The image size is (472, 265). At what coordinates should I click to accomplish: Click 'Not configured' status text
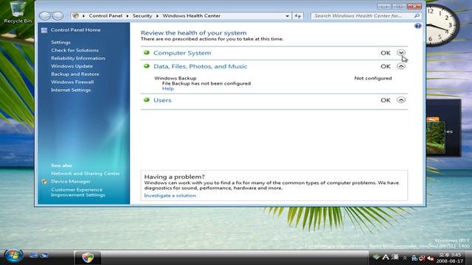coord(372,78)
